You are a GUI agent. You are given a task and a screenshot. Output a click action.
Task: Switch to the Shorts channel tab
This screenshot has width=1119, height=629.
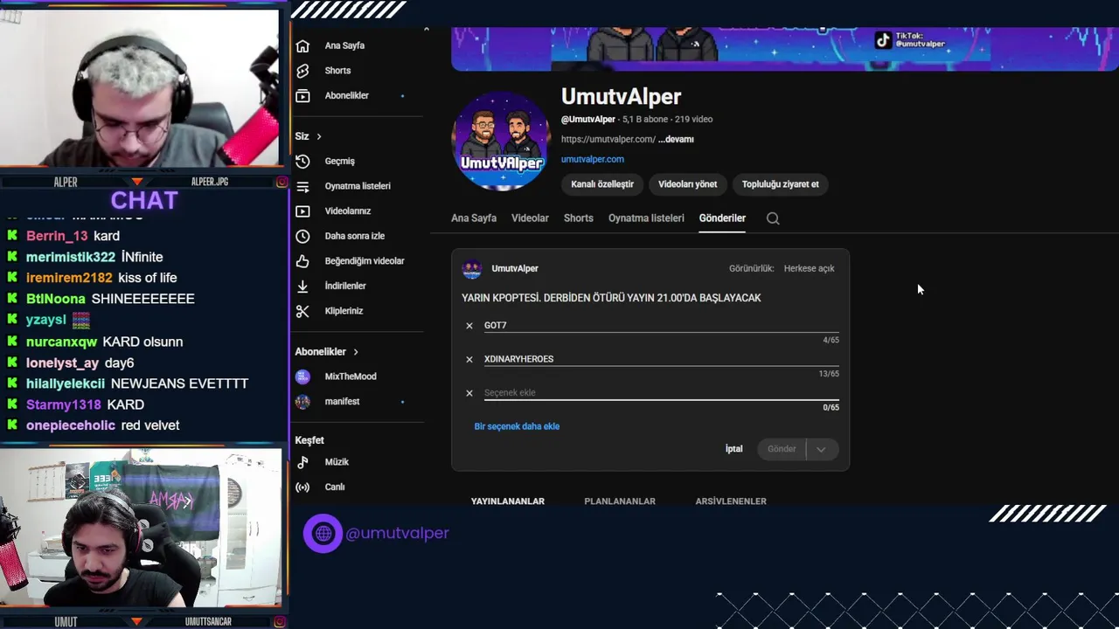point(578,218)
